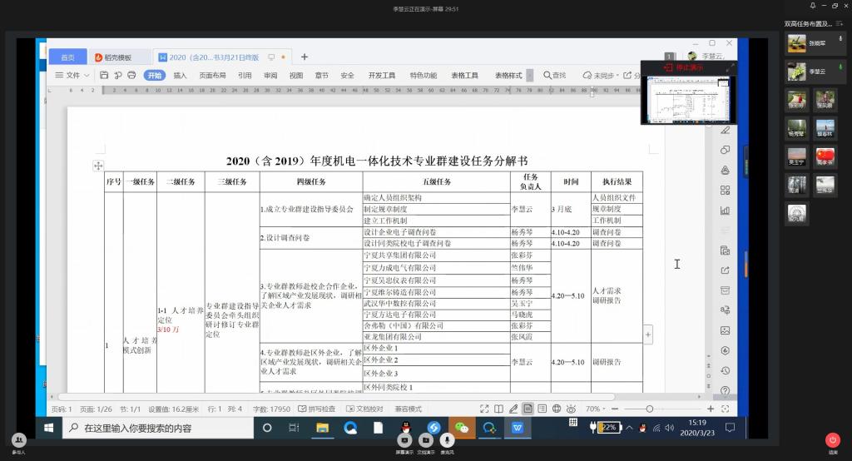This screenshot has width=852, height=461.
Task: Click the eye protection mode icon
Action: (x=569, y=409)
